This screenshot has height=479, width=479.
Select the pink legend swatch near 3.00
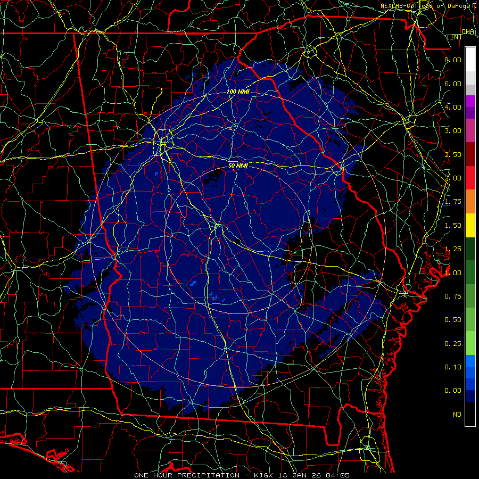point(470,131)
